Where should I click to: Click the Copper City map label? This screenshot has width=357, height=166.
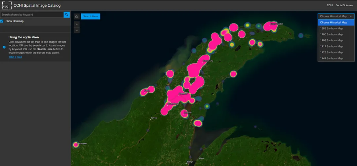tap(208, 61)
